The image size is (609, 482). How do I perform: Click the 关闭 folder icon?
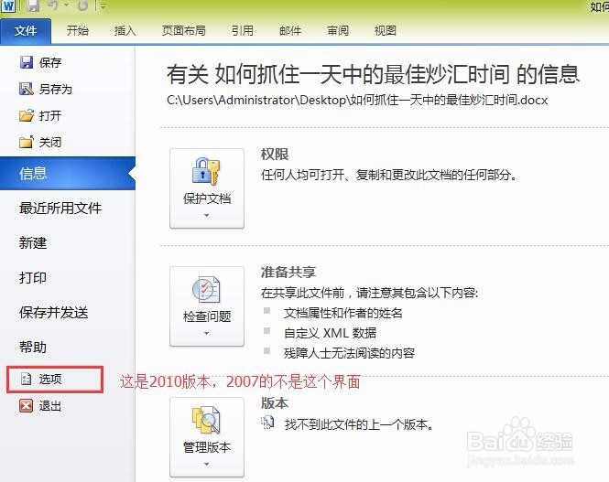pos(27,142)
